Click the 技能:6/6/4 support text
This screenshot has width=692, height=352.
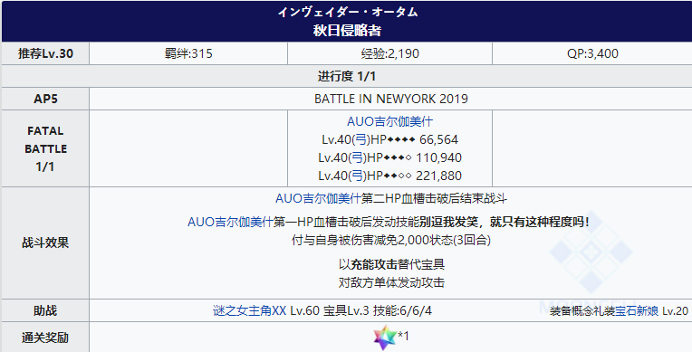(x=402, y=310)
